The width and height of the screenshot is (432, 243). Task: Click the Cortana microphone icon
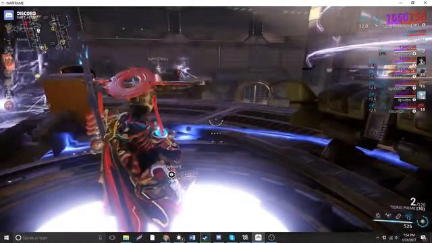[x=101, y=238]
